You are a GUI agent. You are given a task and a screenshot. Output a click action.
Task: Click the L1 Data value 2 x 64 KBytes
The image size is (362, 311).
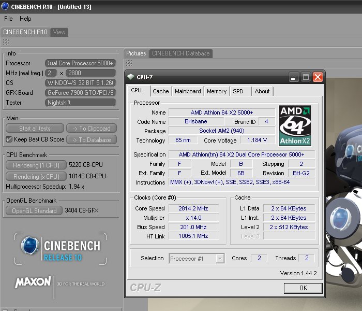(289, 208)
